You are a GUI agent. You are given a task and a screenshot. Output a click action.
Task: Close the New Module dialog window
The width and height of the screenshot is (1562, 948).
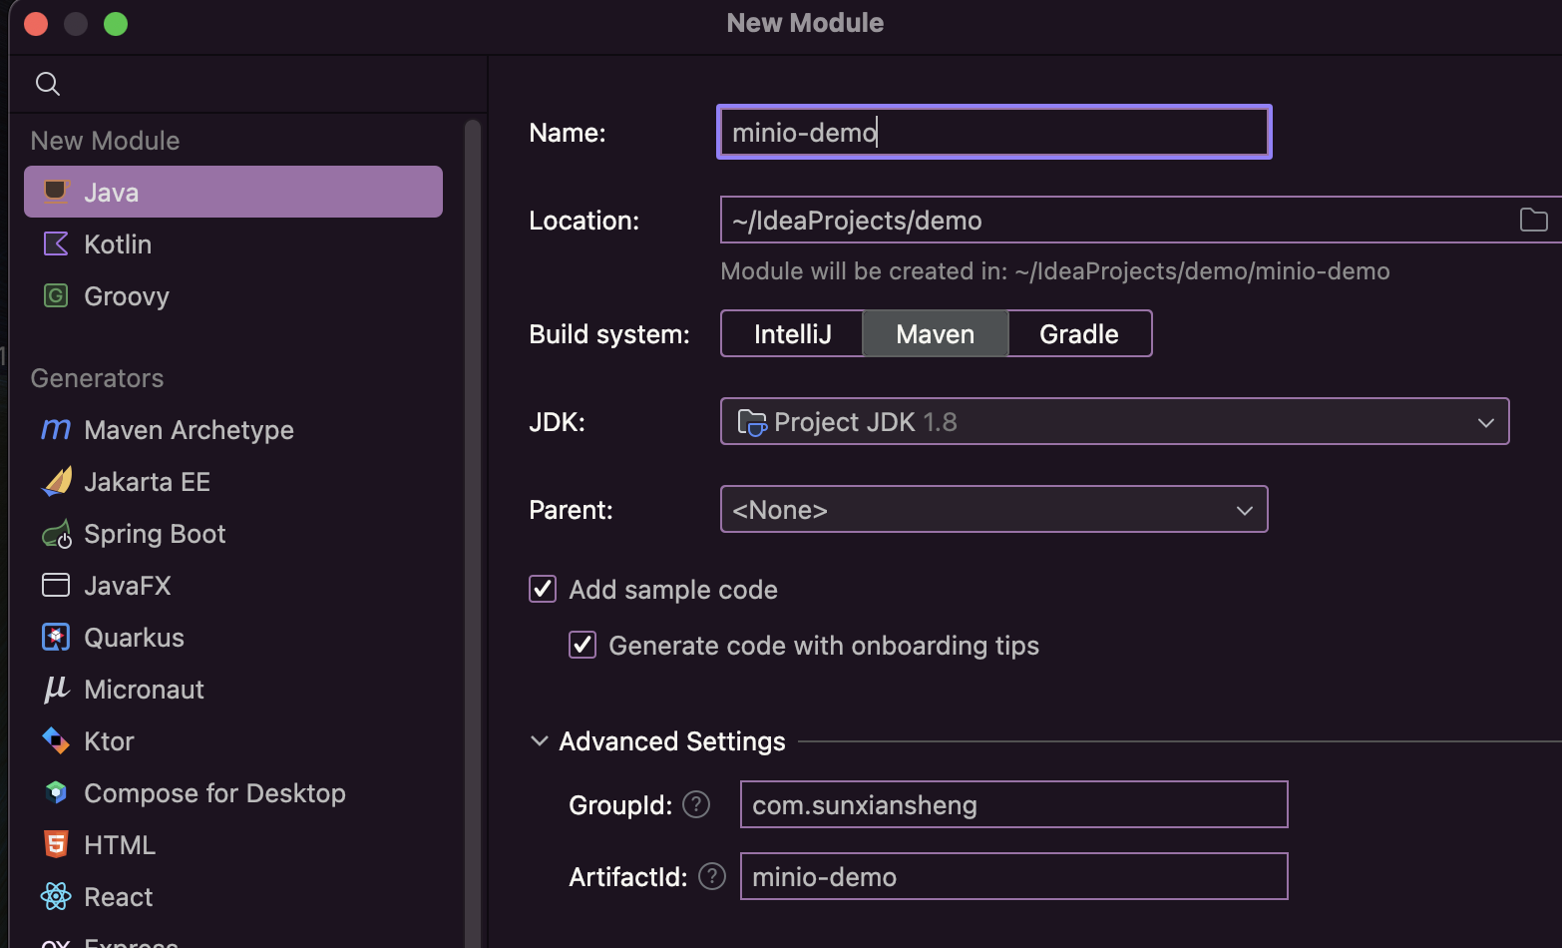coord(36,24)
